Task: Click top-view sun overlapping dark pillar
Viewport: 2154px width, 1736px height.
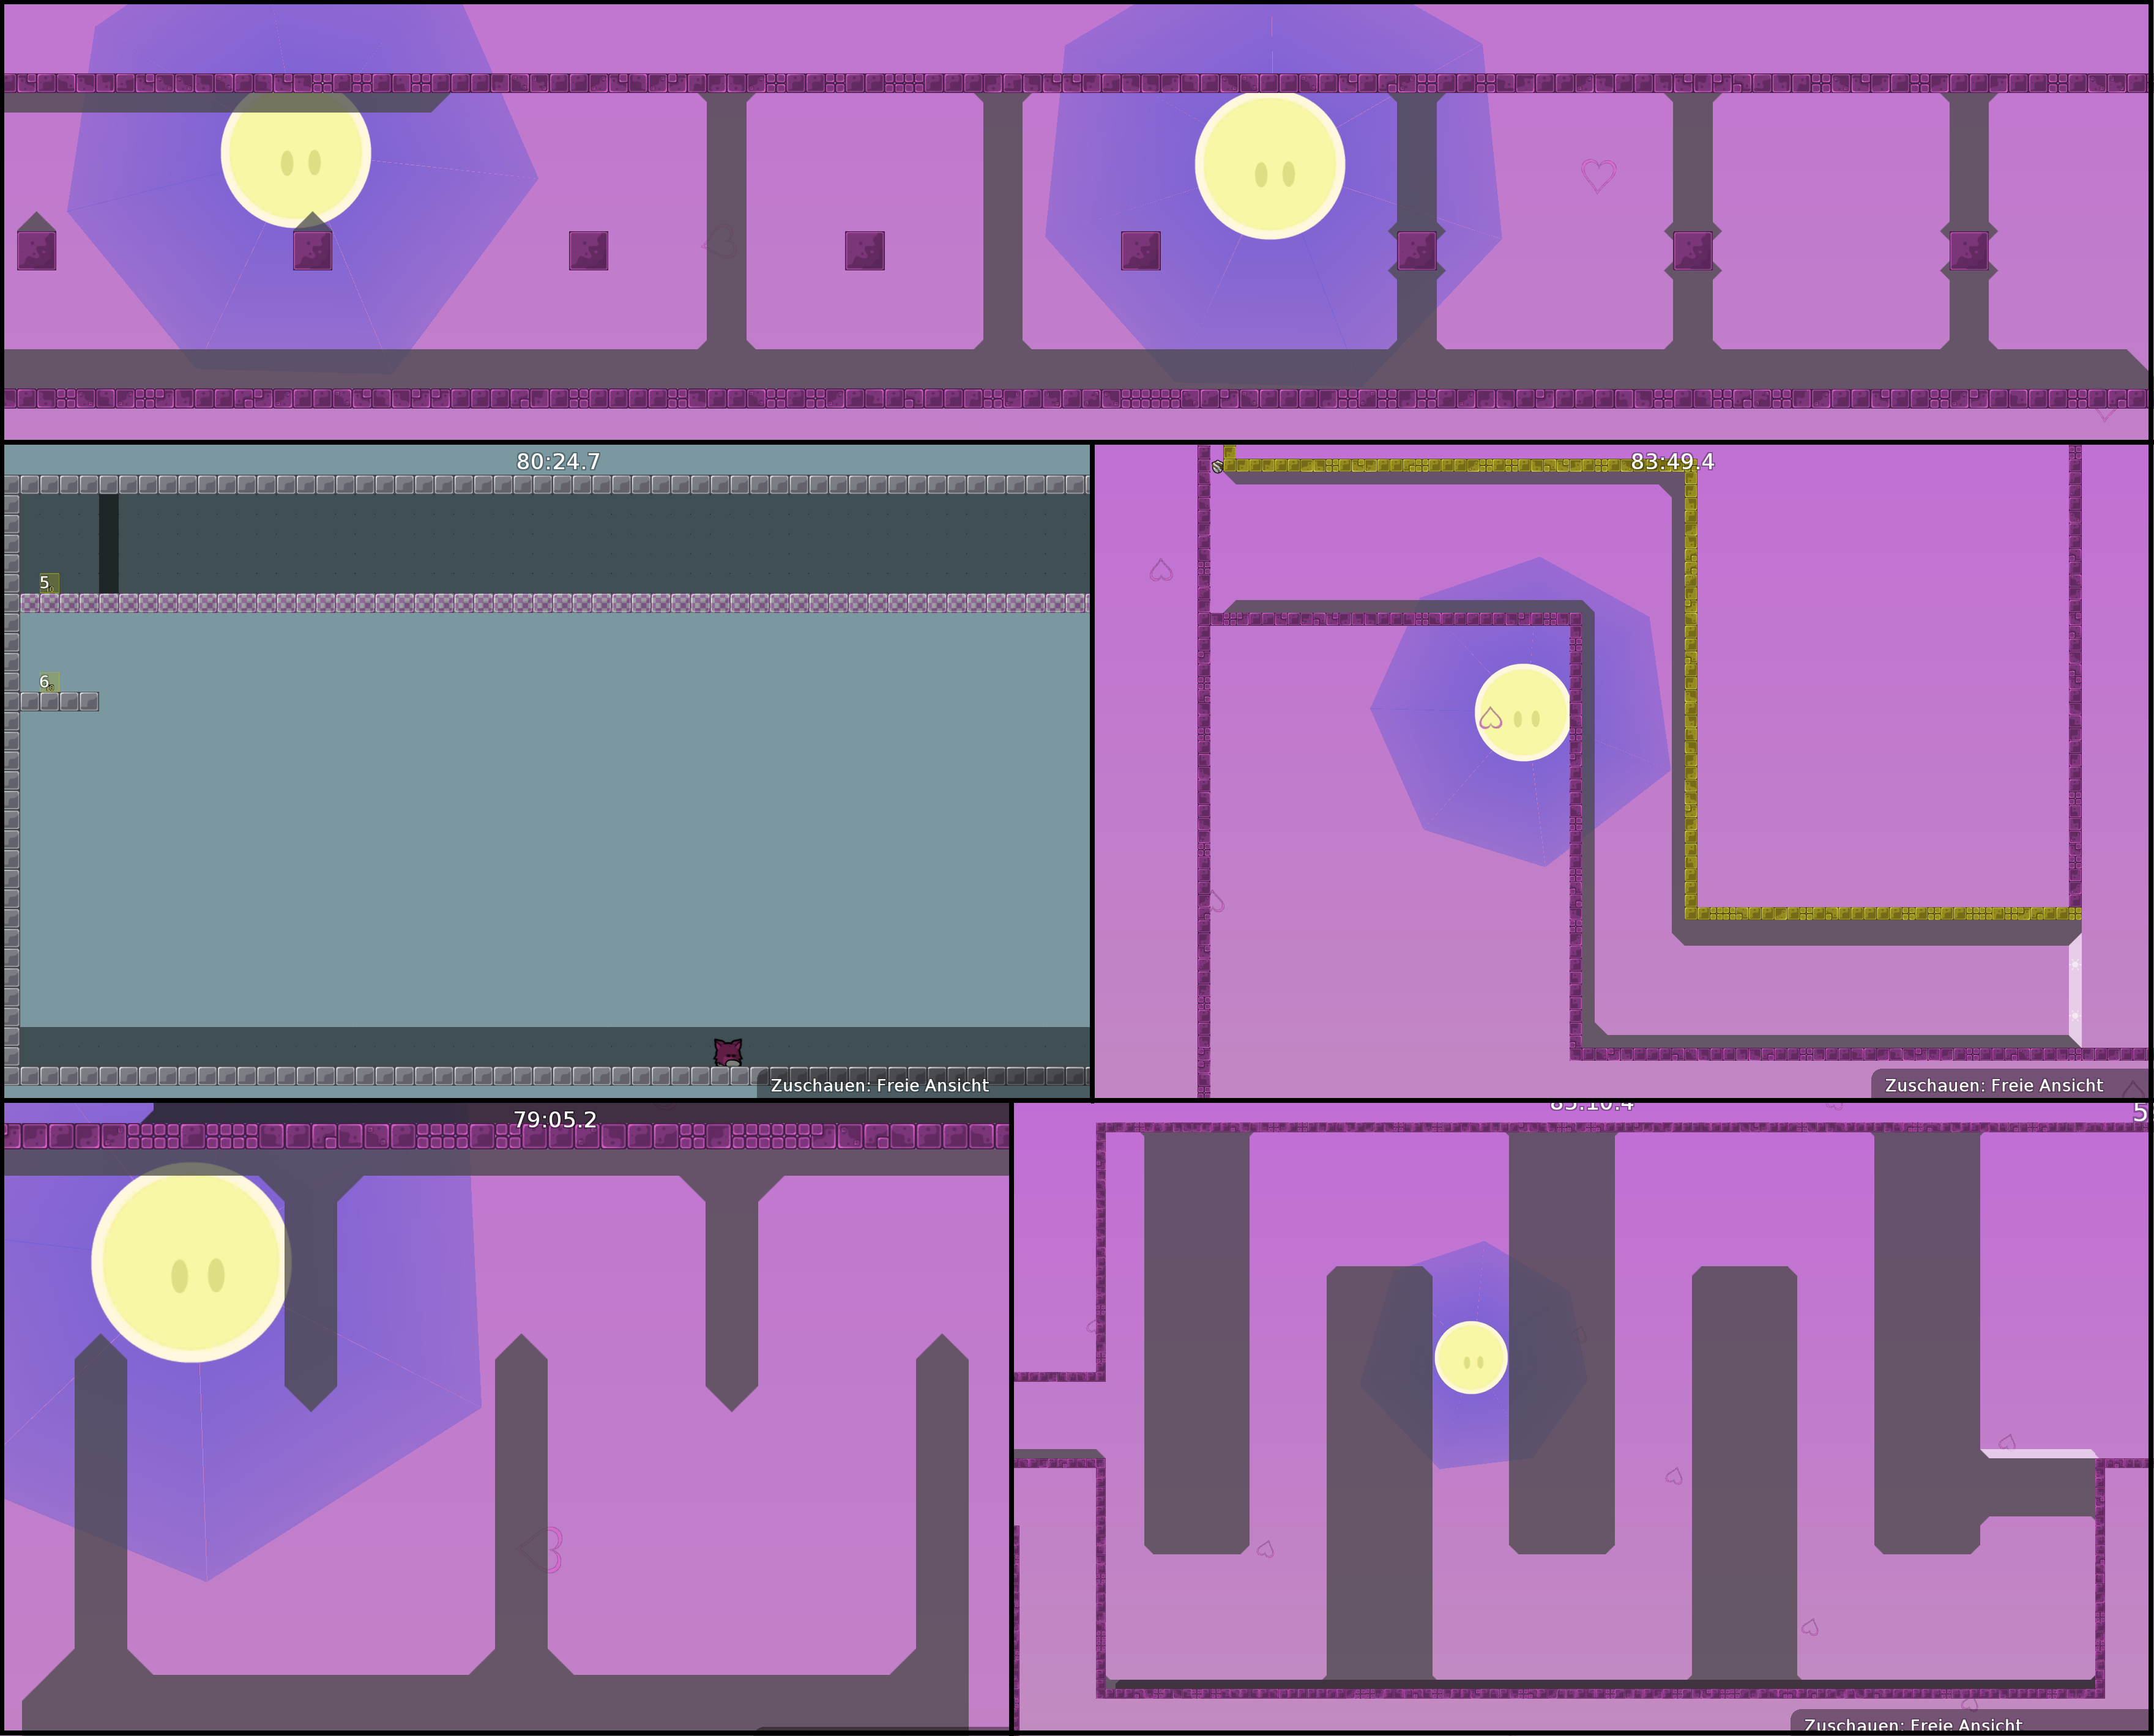Action: pyautogui.click(x=1270, y=166)
